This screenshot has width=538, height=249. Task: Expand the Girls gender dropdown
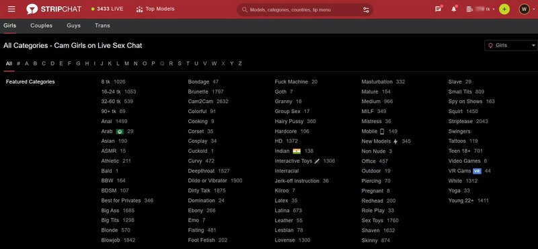tap(511, 45)
